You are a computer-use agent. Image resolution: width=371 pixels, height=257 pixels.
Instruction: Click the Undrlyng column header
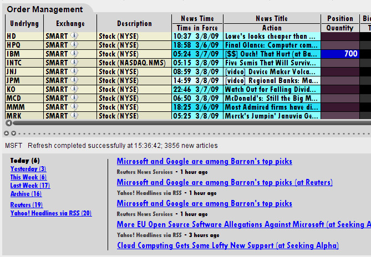coord(24,23)
